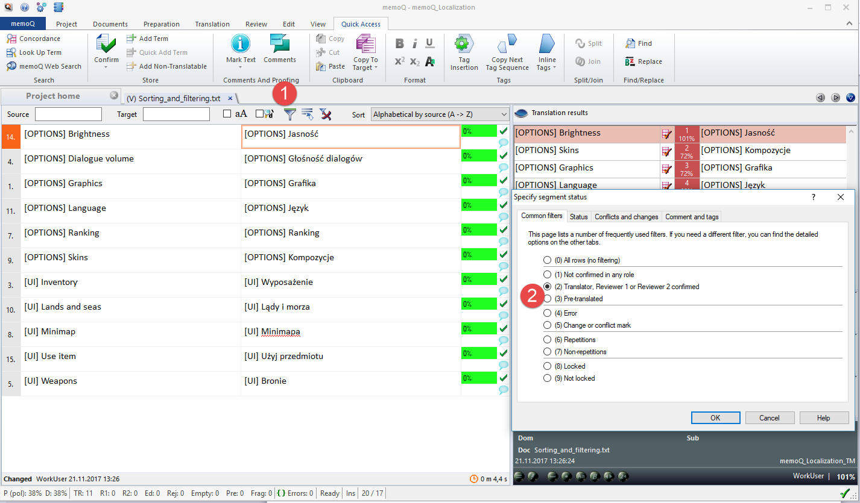The image size is (860, 503).
Task: Click the Help button in dialog
Action: point(824,417)
